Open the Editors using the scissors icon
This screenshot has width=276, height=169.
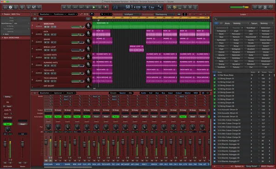[39, 7]
